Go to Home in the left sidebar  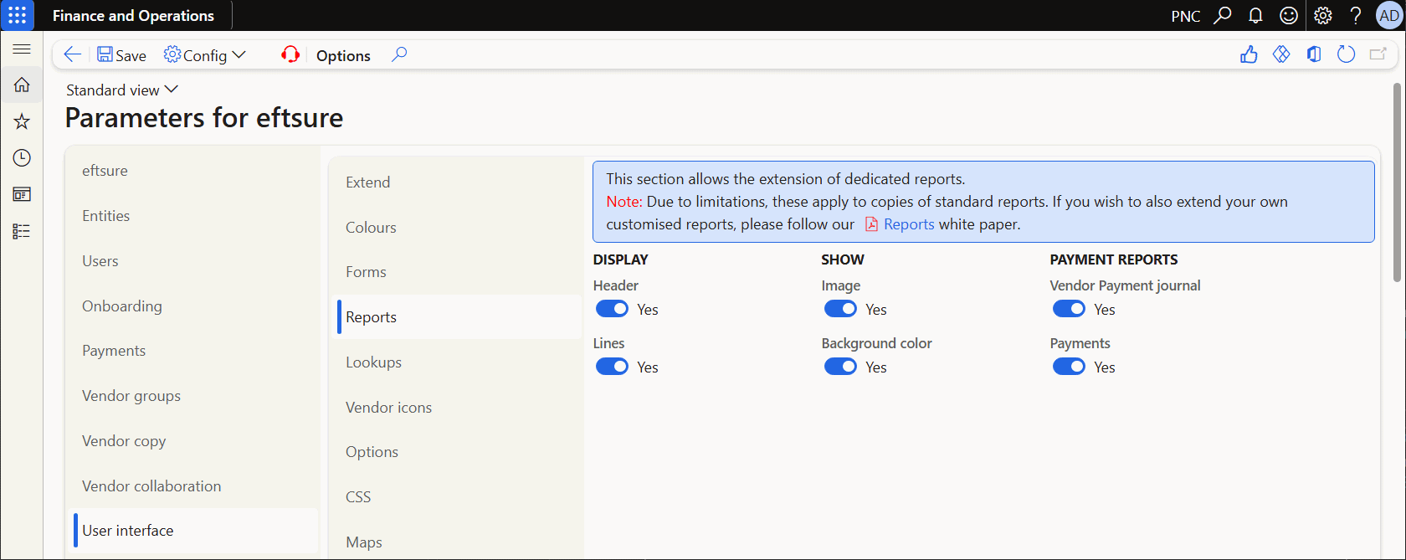(x=22, y=85)
